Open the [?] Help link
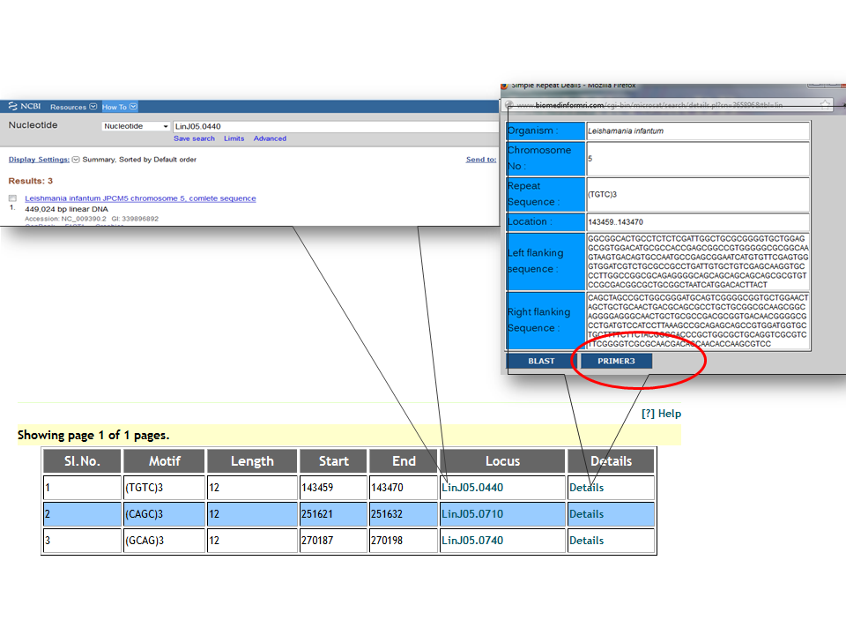Image resolution: width=846 pixels, height=635 pixels. (661, 414)
